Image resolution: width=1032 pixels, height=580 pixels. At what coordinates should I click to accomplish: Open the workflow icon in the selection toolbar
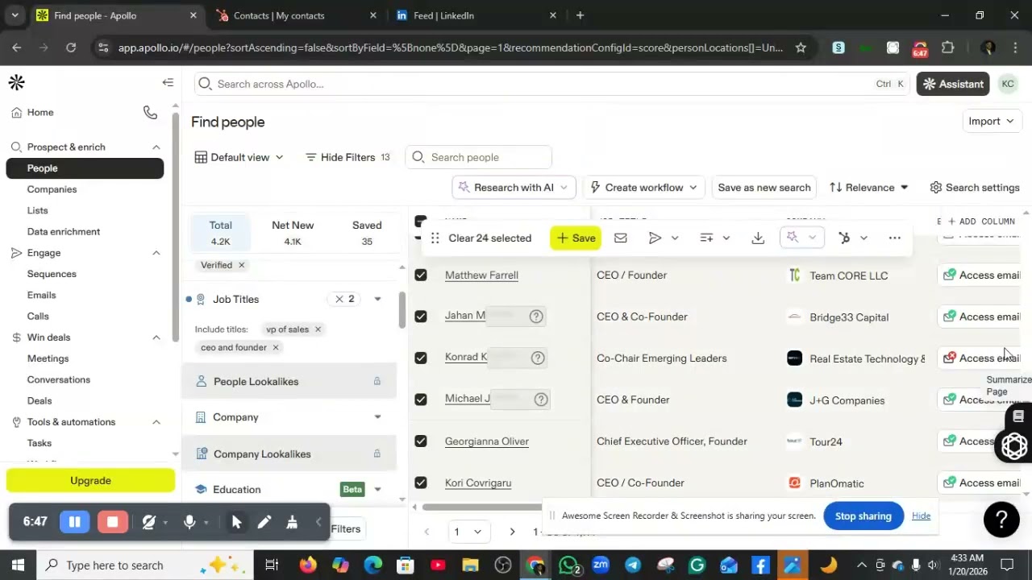click(844, 238)
